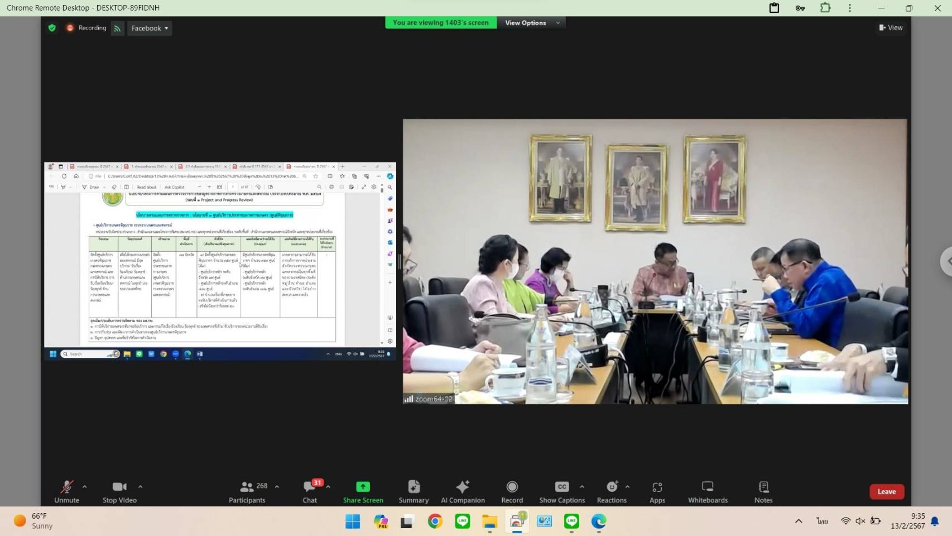This screenshot has height=536, width=952.
Task: Expand video options arrow beside Stop Video
Action: (140, 487)
